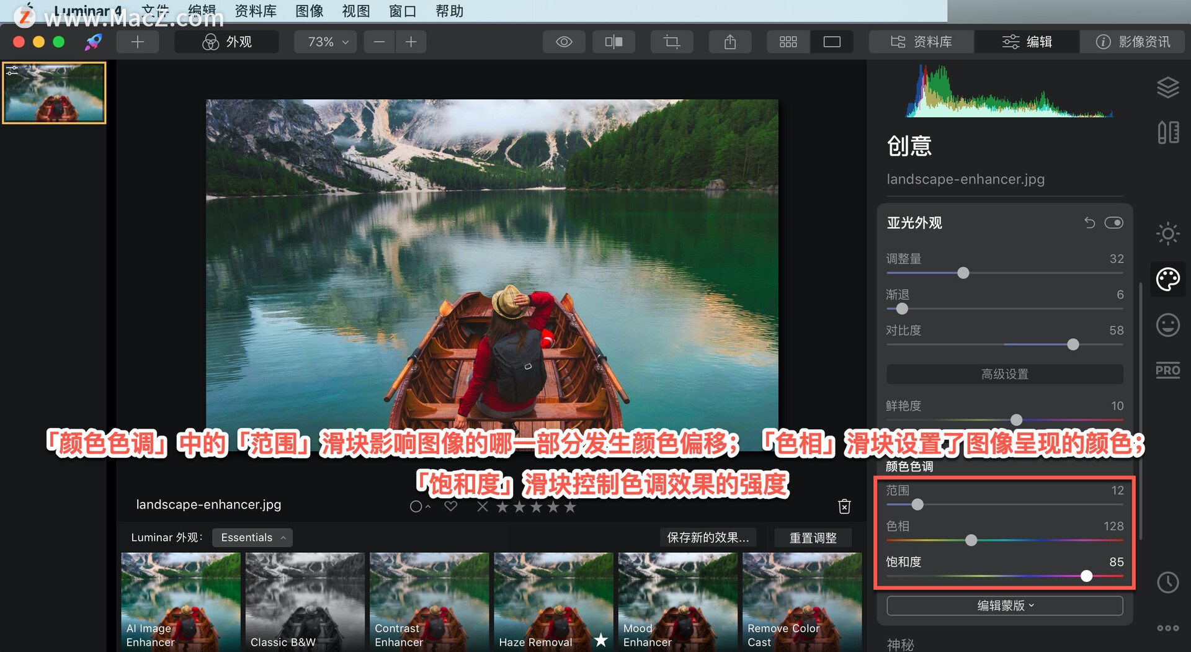Select the Creative tools palette icon
1191x652 pixels.
(x=1168, y=279)
